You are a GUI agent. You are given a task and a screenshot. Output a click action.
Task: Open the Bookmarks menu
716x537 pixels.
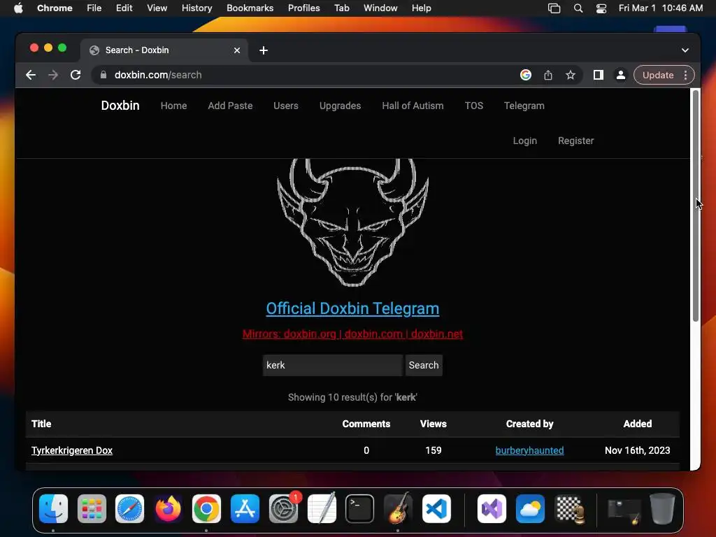point(250,8)
